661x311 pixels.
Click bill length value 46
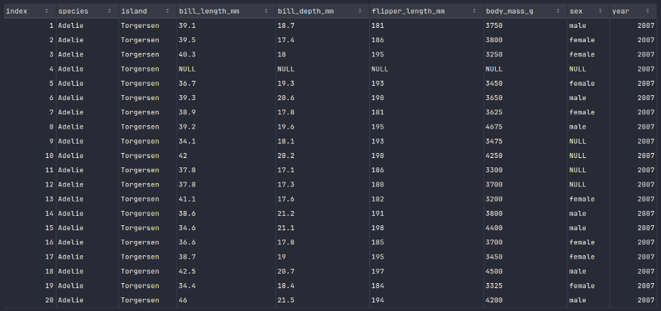click(183, 300)
